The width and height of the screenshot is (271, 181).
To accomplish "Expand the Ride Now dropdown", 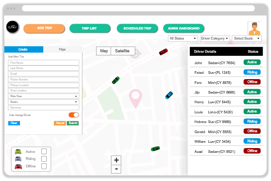I will [44, 96].
